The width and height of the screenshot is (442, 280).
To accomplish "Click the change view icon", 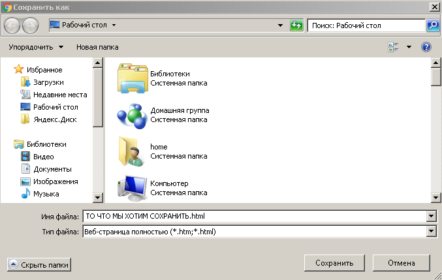I will (x=393, y=47).
